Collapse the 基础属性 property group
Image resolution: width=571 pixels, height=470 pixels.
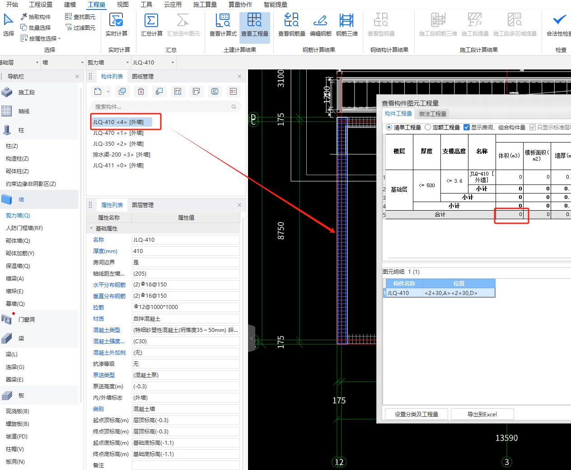click(x=91, y=229)
